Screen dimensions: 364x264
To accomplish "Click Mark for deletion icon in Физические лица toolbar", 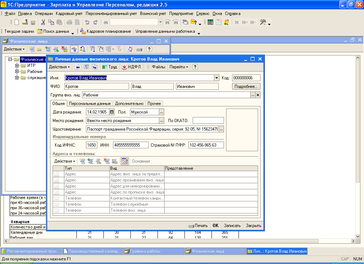I will pos(64,49).
